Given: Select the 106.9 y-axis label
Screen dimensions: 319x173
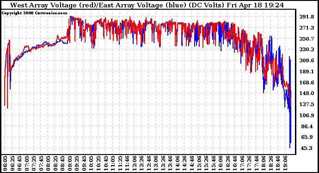Looking at the screenshot, I should coord(307,115).
